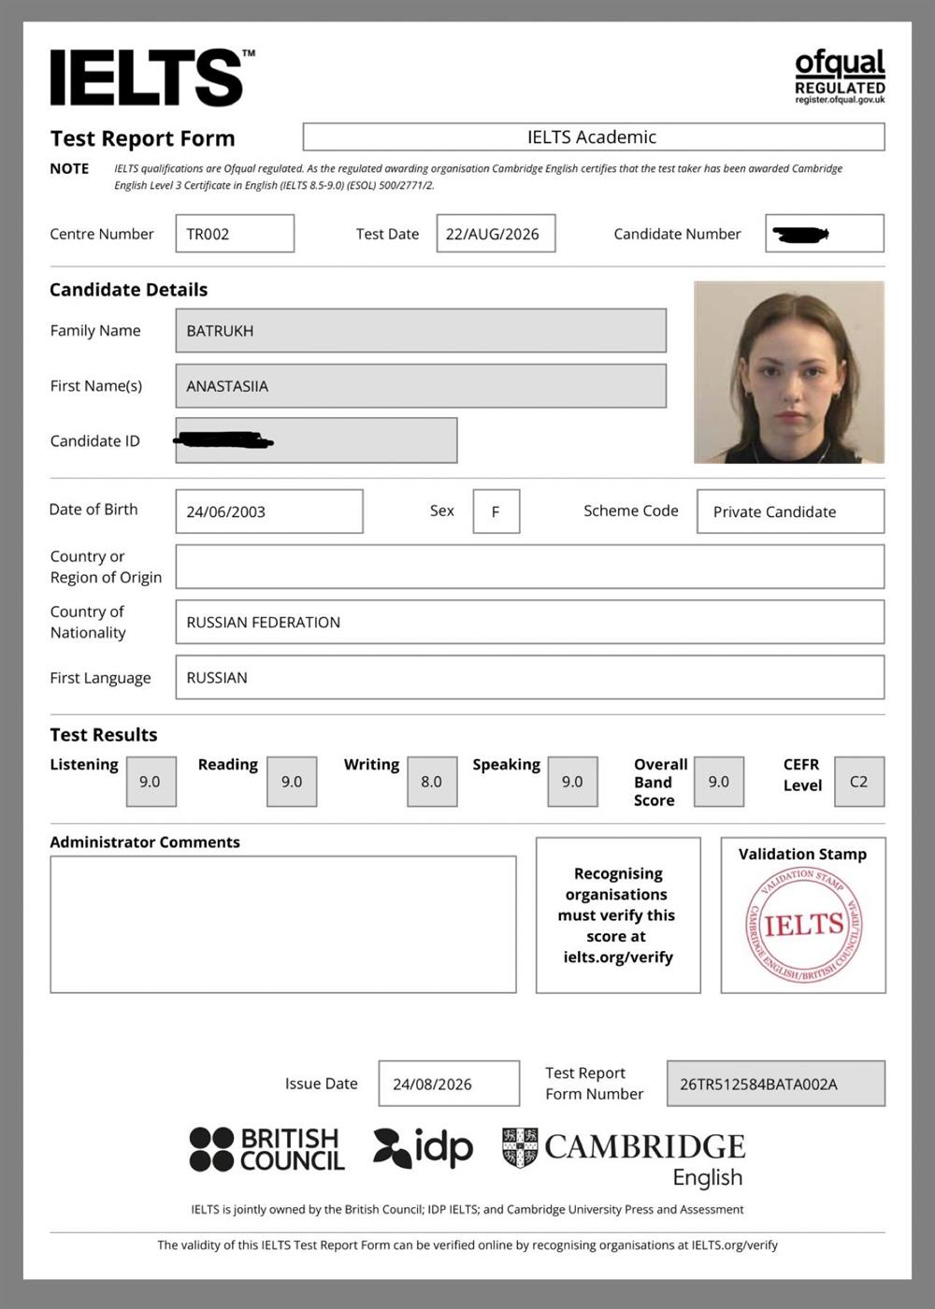Image resolution: width=935 pixels, height=1309 pixels.
Task: Click the First Language field RUSSIAN
Action: click(530, 677)
